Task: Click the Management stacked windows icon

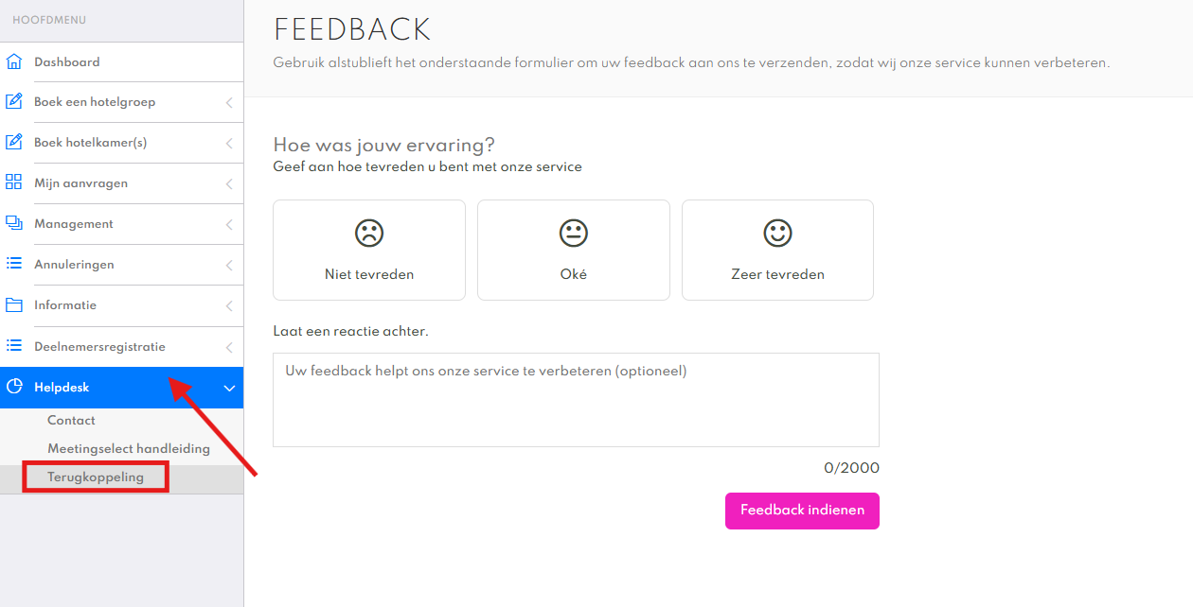Action: pos(13,224)
